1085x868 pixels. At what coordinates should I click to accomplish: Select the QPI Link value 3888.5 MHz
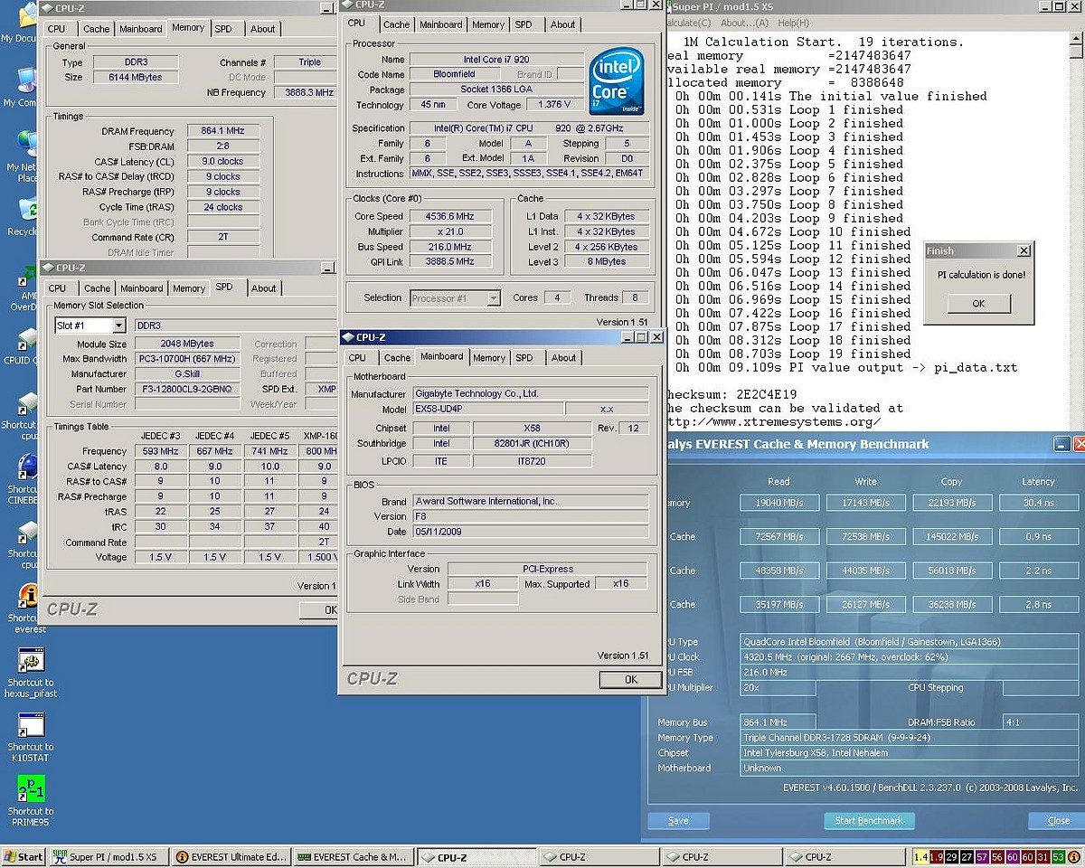click(x=452, y=261)
